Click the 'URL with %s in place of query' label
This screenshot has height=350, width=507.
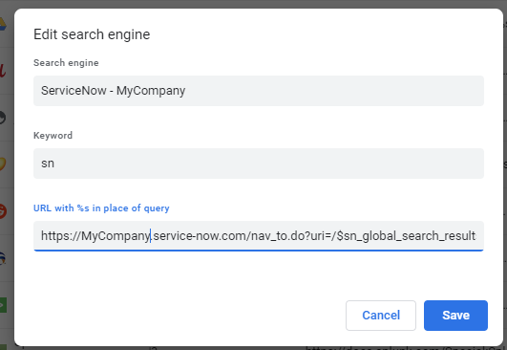(101, 208)
